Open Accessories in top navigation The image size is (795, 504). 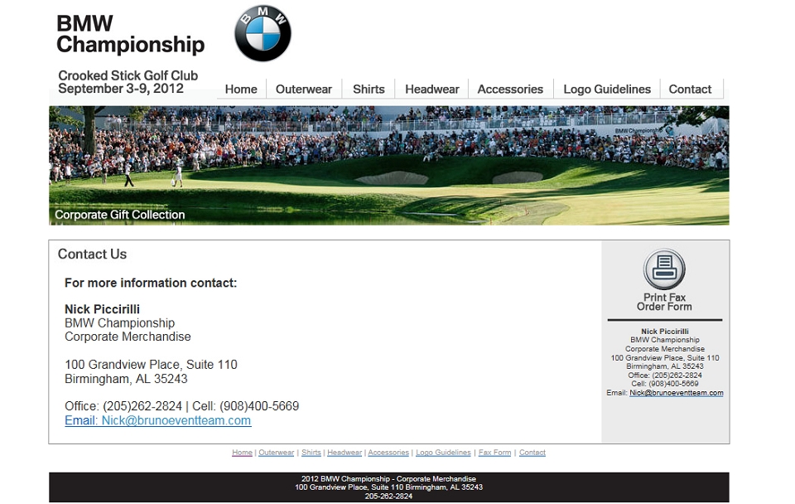tap(510, 90)
